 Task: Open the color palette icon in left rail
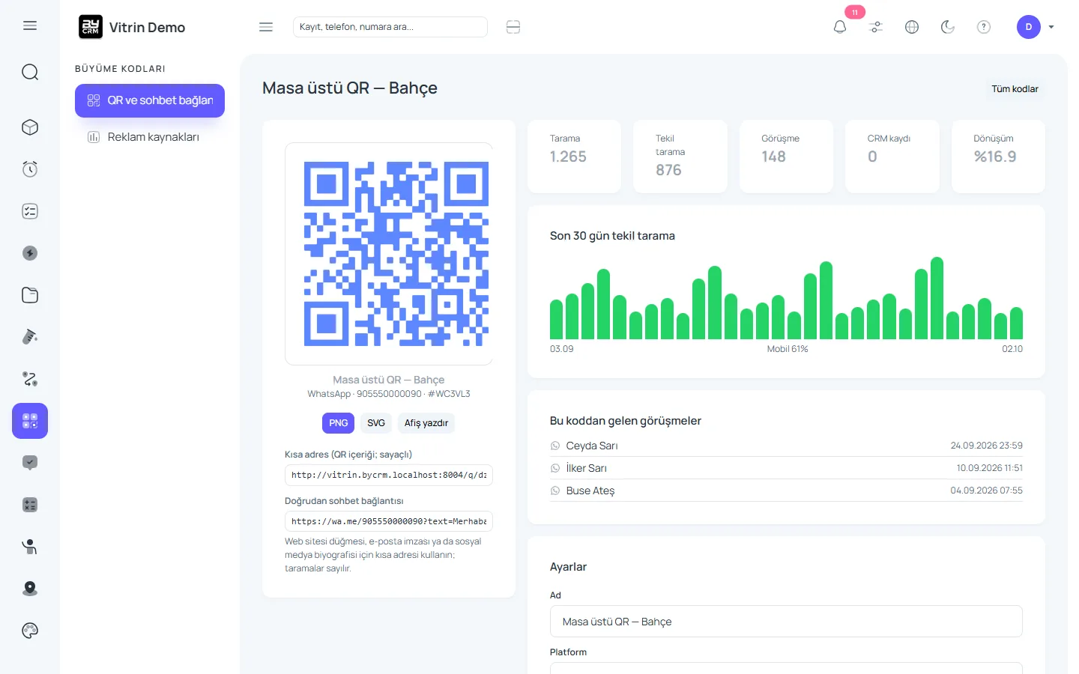tap(30, 631)
